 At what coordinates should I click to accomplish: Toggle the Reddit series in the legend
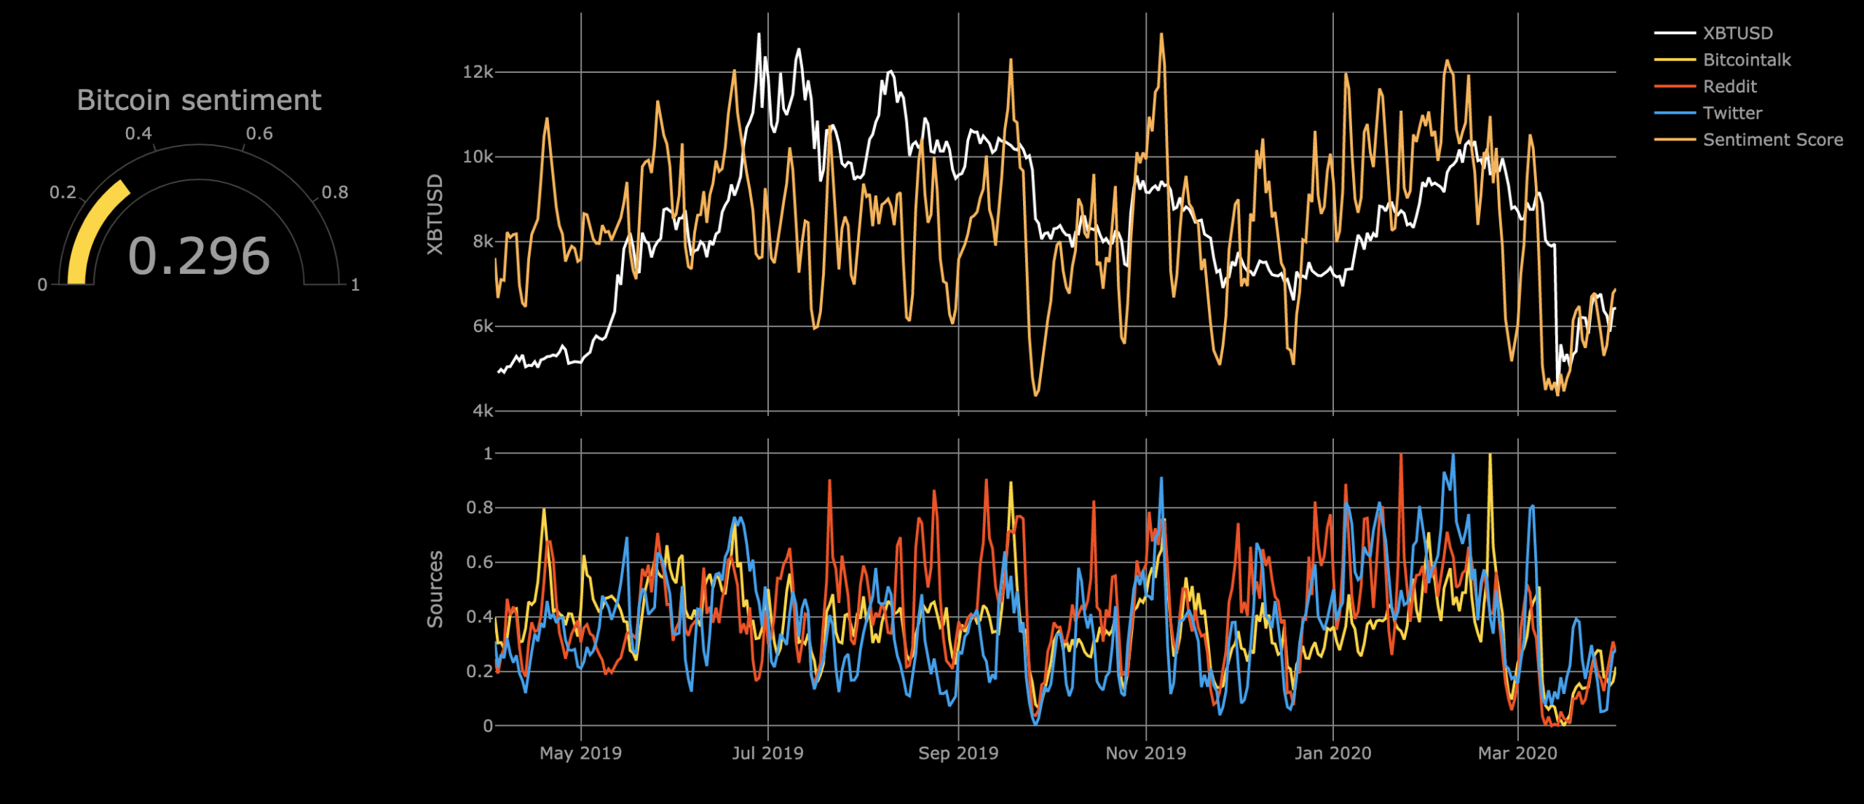click(1730, 86)
